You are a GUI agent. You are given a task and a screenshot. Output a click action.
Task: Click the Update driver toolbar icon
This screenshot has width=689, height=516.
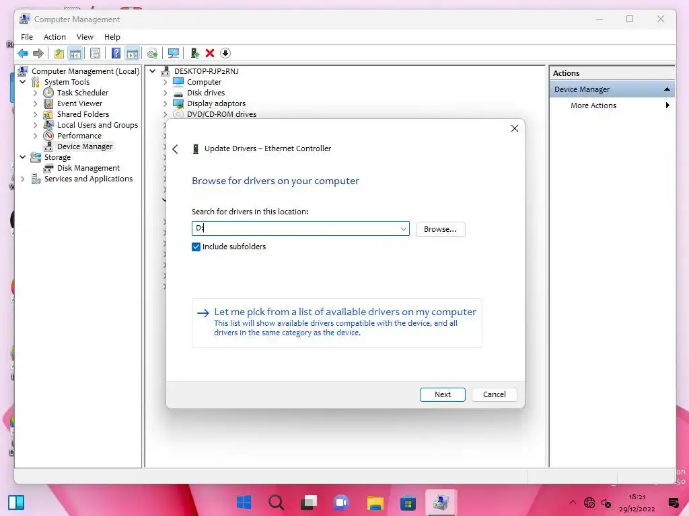[195, 54]
